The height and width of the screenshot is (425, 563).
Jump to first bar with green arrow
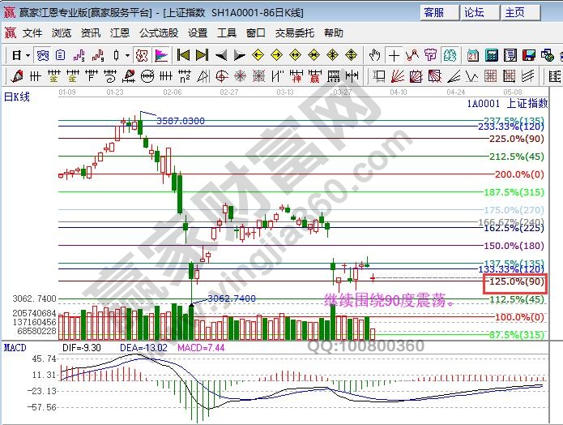click(183, 55)
